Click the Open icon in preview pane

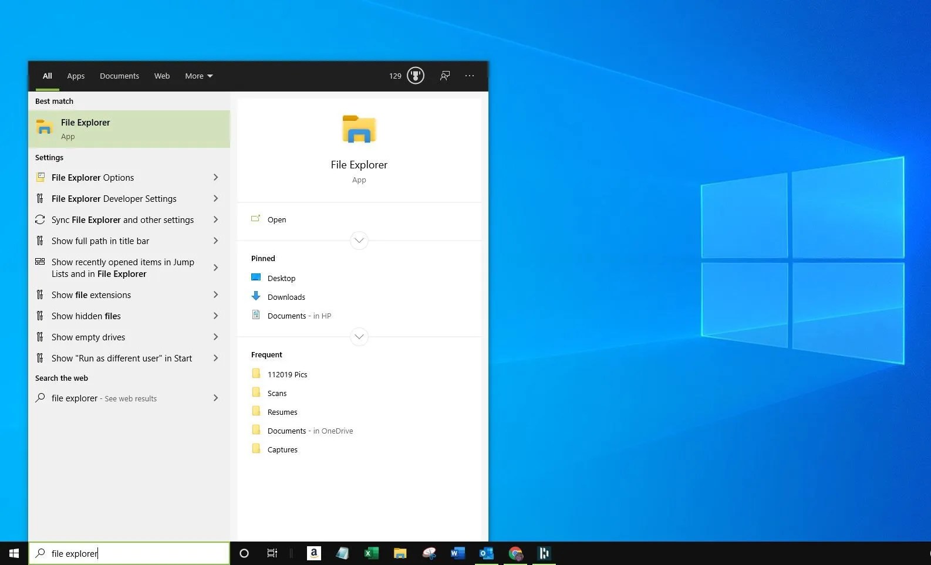pyautogui.click(x=256, y=219)
